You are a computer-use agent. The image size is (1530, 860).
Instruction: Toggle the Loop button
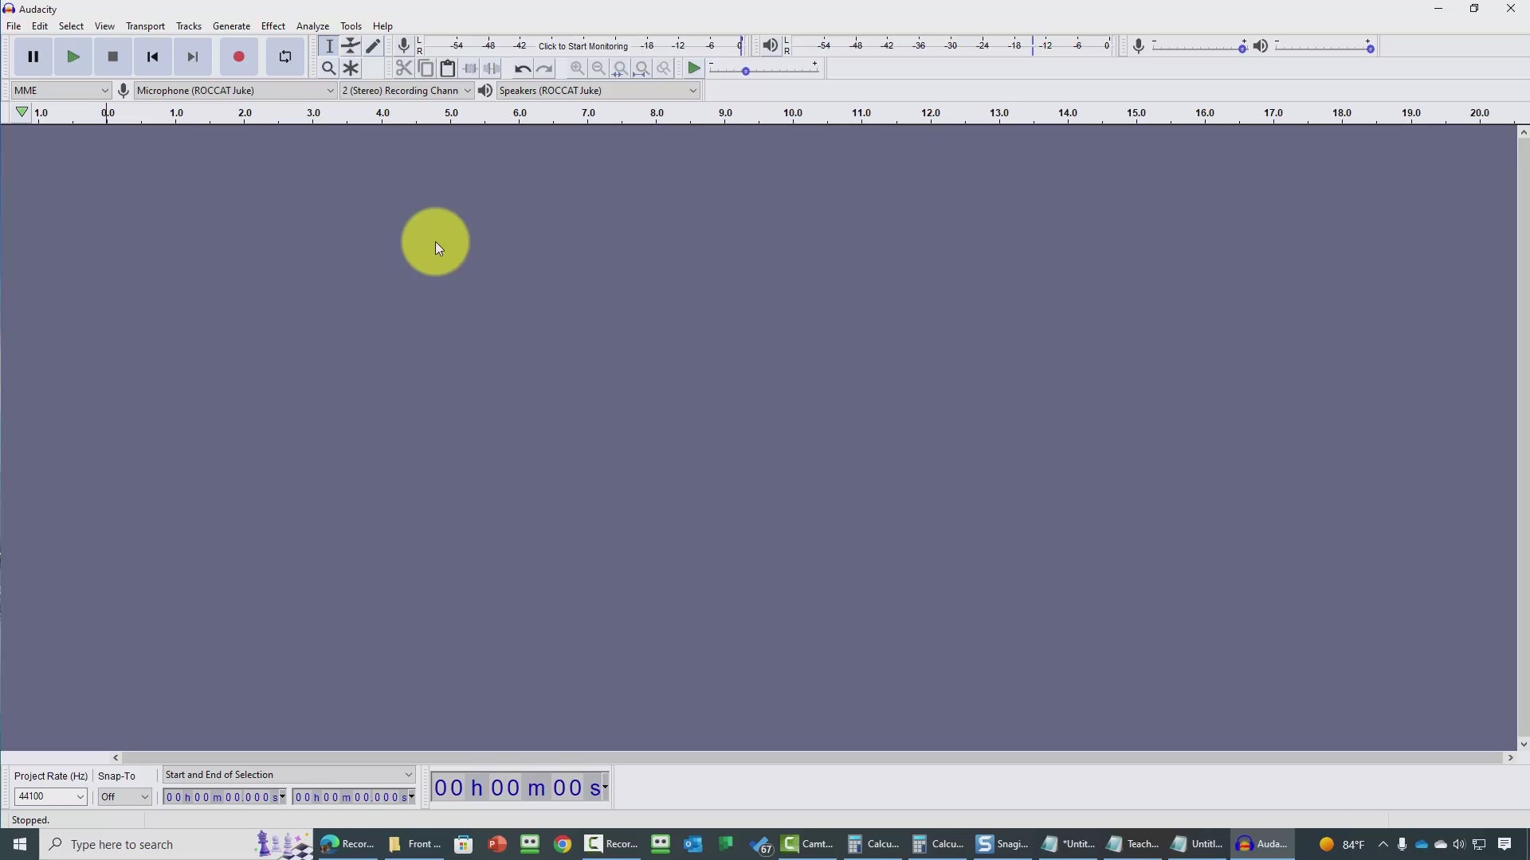point(284,57)
